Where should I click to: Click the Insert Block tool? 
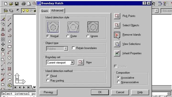[10, 85]
